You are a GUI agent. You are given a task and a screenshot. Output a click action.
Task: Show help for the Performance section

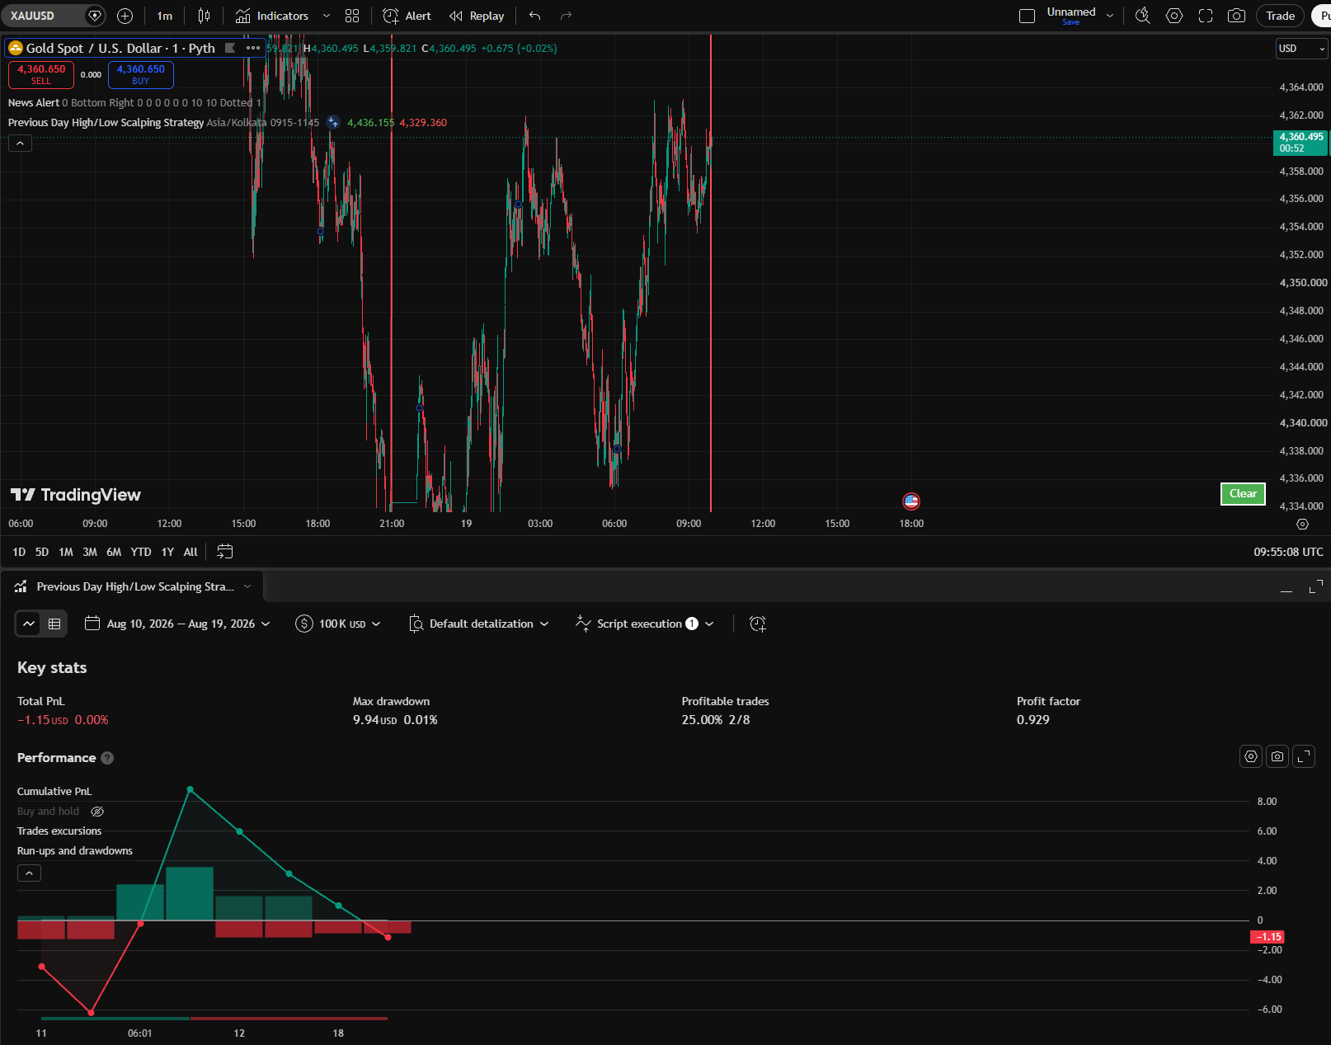click(107, 758)
